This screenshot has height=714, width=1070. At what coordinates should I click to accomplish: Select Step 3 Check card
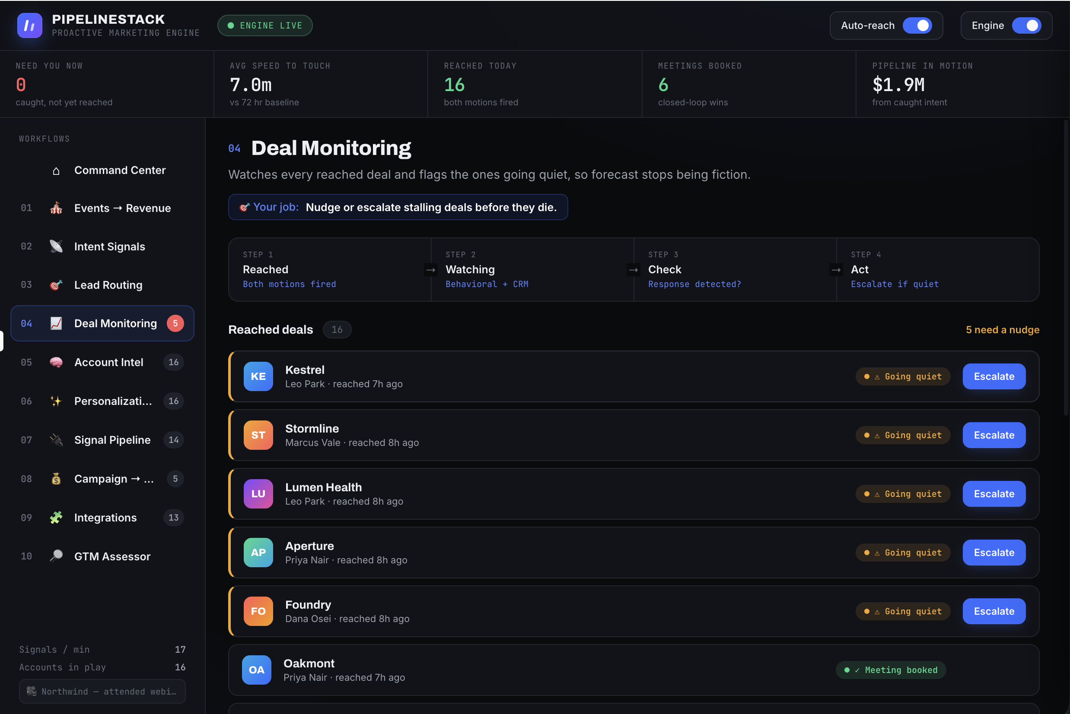tap(735, 269)
